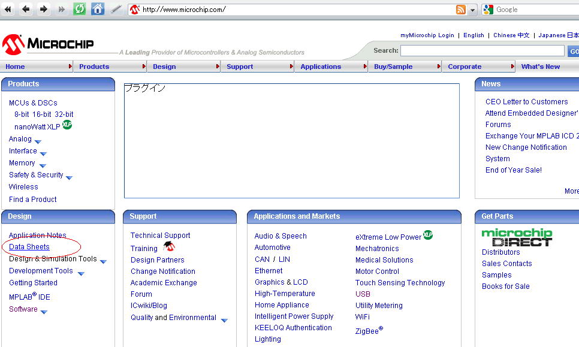Click the Google search engine icon
The width and height of the screenshot is (579, 347).
[488, 10]
